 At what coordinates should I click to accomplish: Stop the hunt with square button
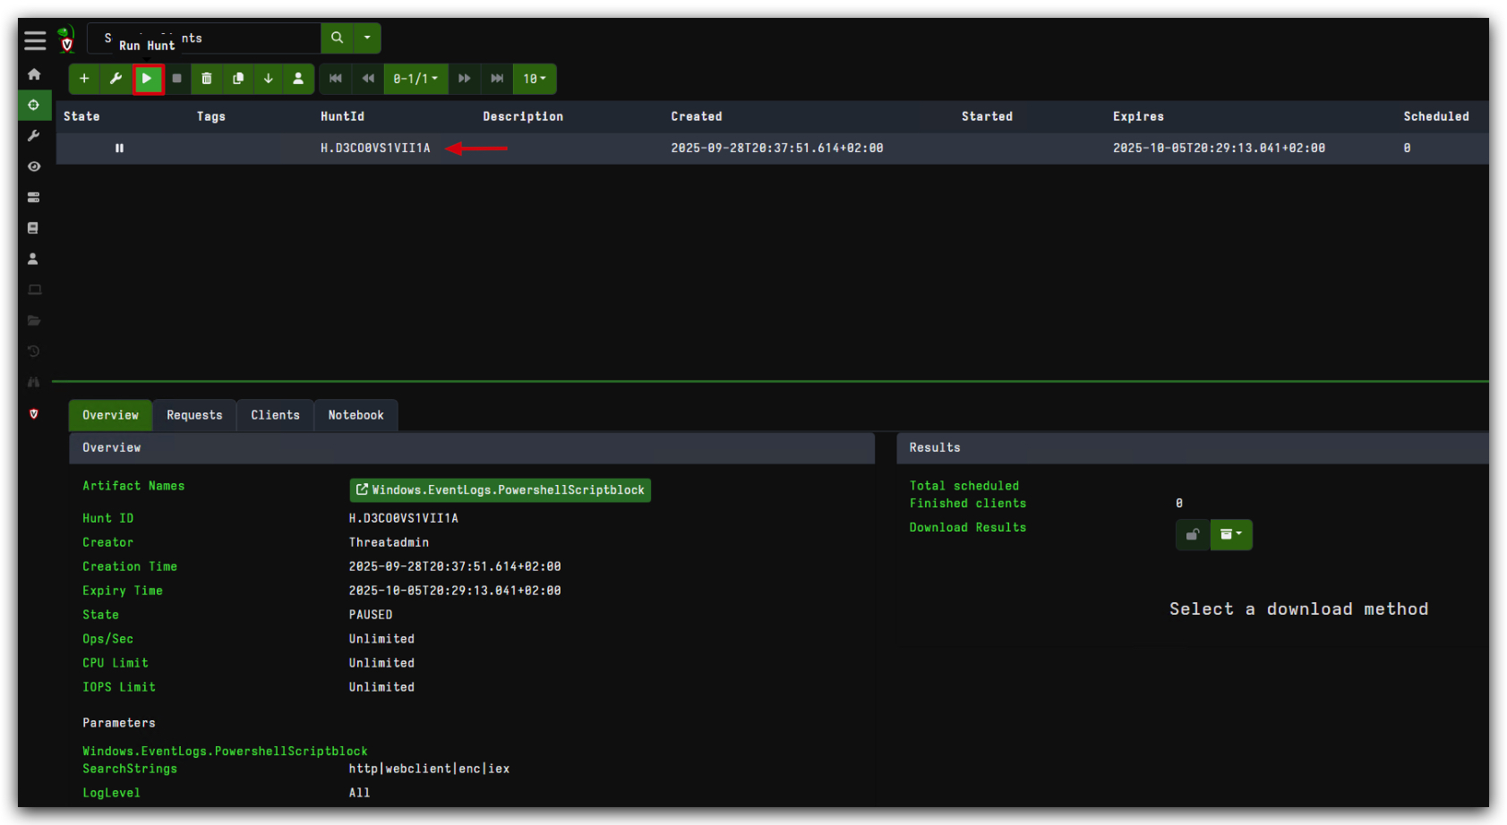click(177, 79)
